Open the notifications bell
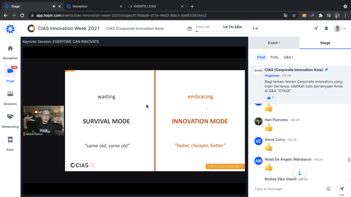Image resolution: width=351 pixels, height=197 pixels. click(326, 28)
